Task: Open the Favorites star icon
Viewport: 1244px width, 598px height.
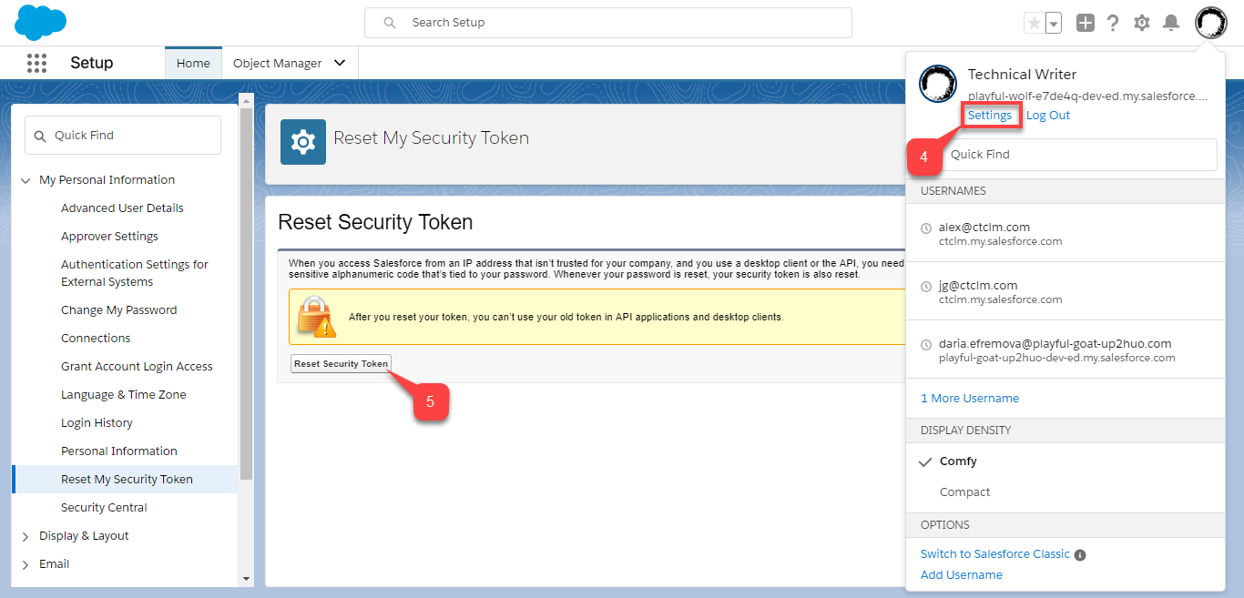Action: (x=1034, y=23)
